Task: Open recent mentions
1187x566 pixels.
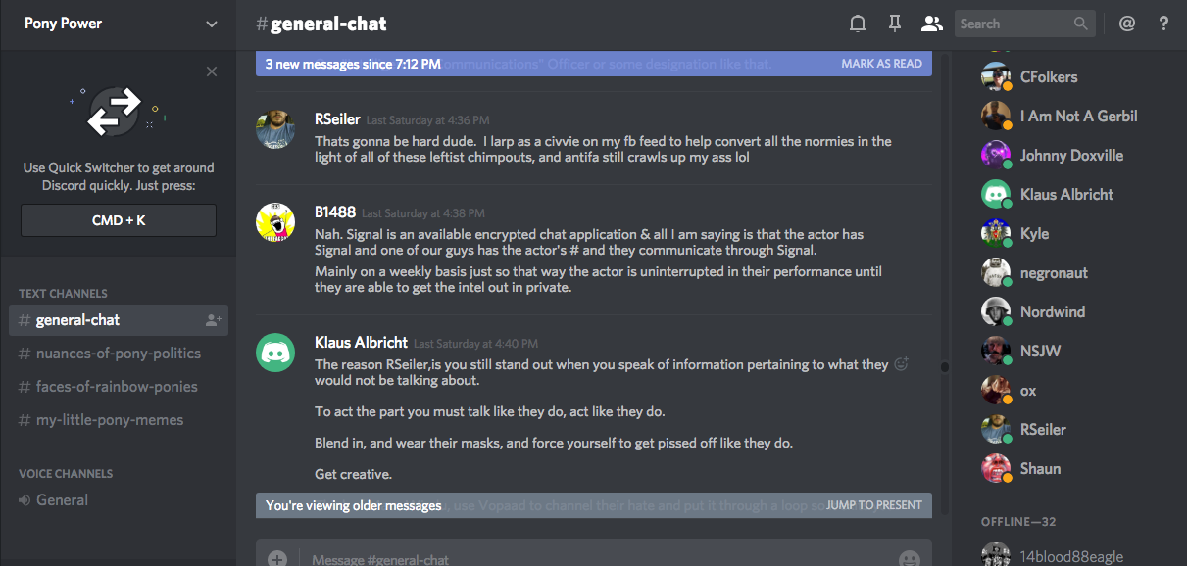Action: tap(1127, 24)
